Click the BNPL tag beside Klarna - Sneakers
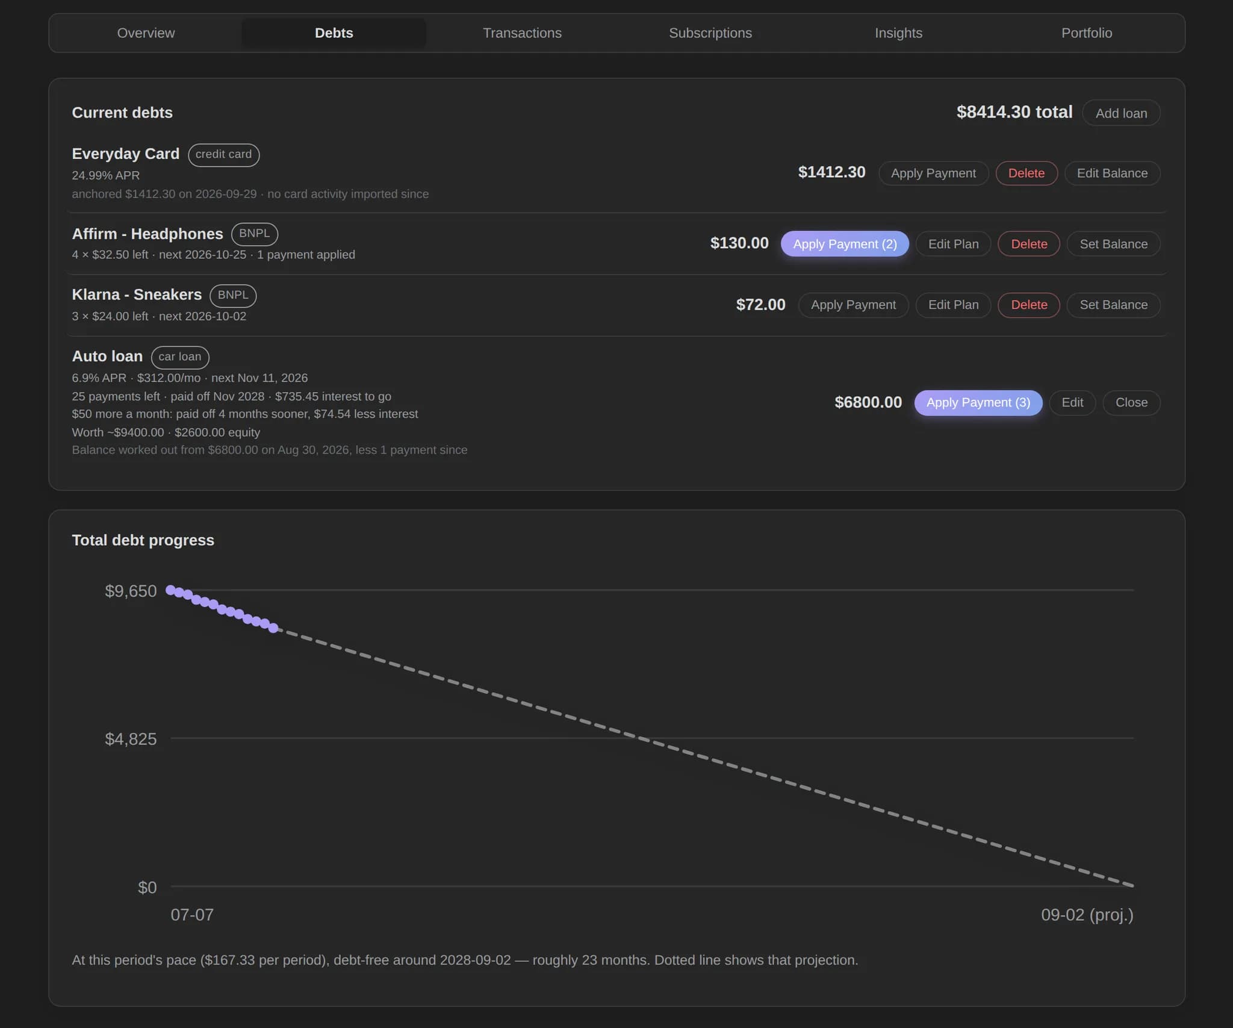1233x1028 pixels. point(233,296)
